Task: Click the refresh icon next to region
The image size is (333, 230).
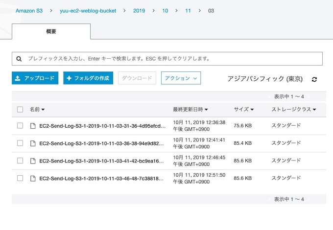Action: pyautogui.click(x=314, y=79)
